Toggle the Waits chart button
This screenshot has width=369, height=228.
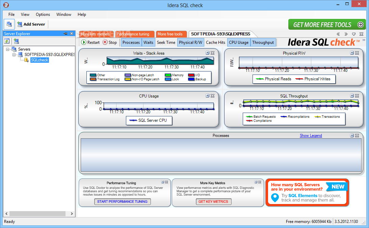(148, 42)
